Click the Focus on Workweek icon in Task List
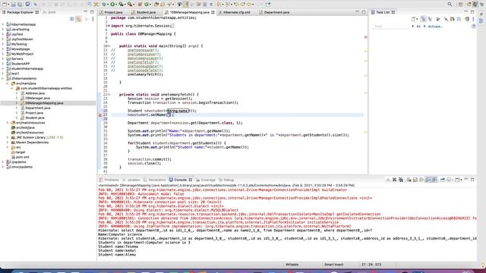This screenshot has width=486, height=273. (438, 19)
